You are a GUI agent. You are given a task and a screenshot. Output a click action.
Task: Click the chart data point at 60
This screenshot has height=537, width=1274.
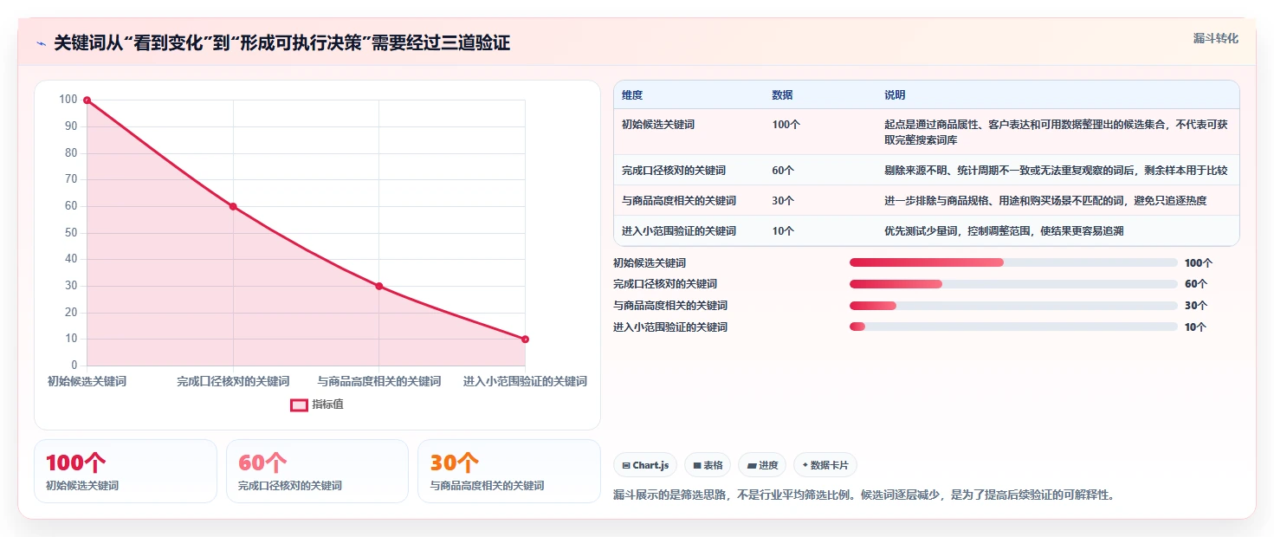point(233,206)
